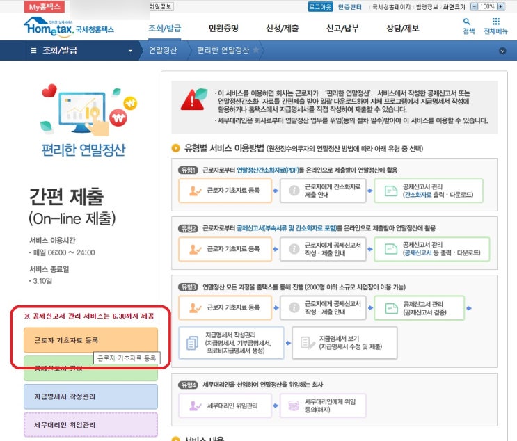Click the hamburger icon beside 조회/발급
The width and height of the screenshot is (517, 441).
[33, 50]
